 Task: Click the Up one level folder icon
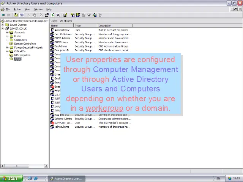tap(16, 15)
